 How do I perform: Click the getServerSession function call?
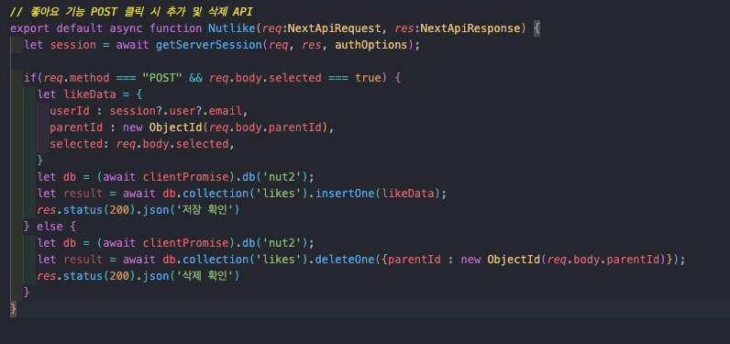[208, 45]
